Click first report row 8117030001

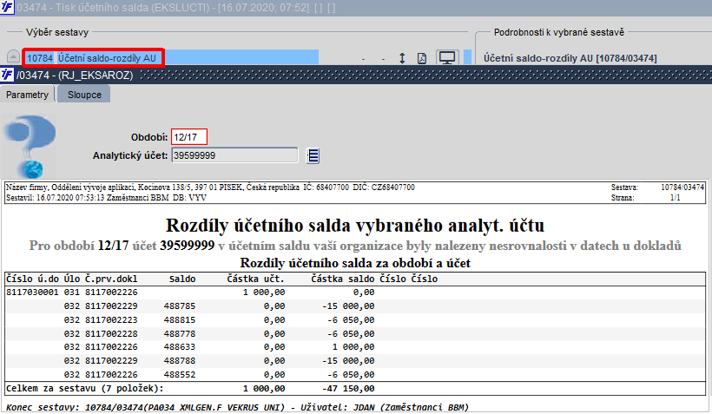(355, 292)
